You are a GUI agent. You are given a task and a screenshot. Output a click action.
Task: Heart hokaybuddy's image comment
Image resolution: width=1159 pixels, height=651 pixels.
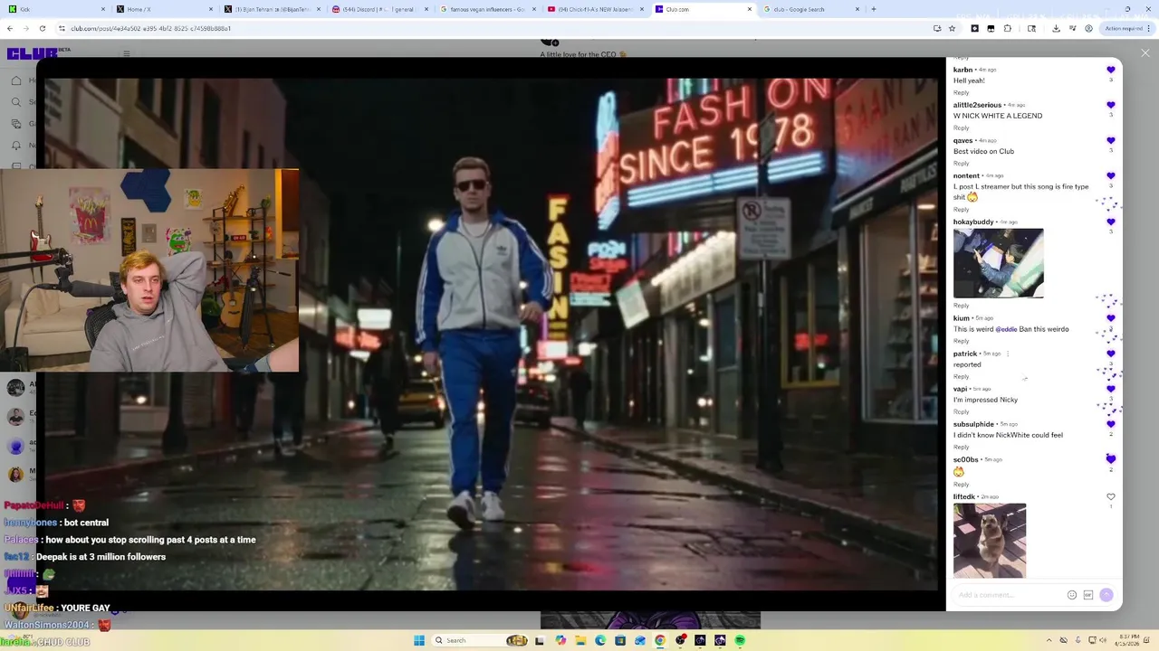(x=1111, y=222)
